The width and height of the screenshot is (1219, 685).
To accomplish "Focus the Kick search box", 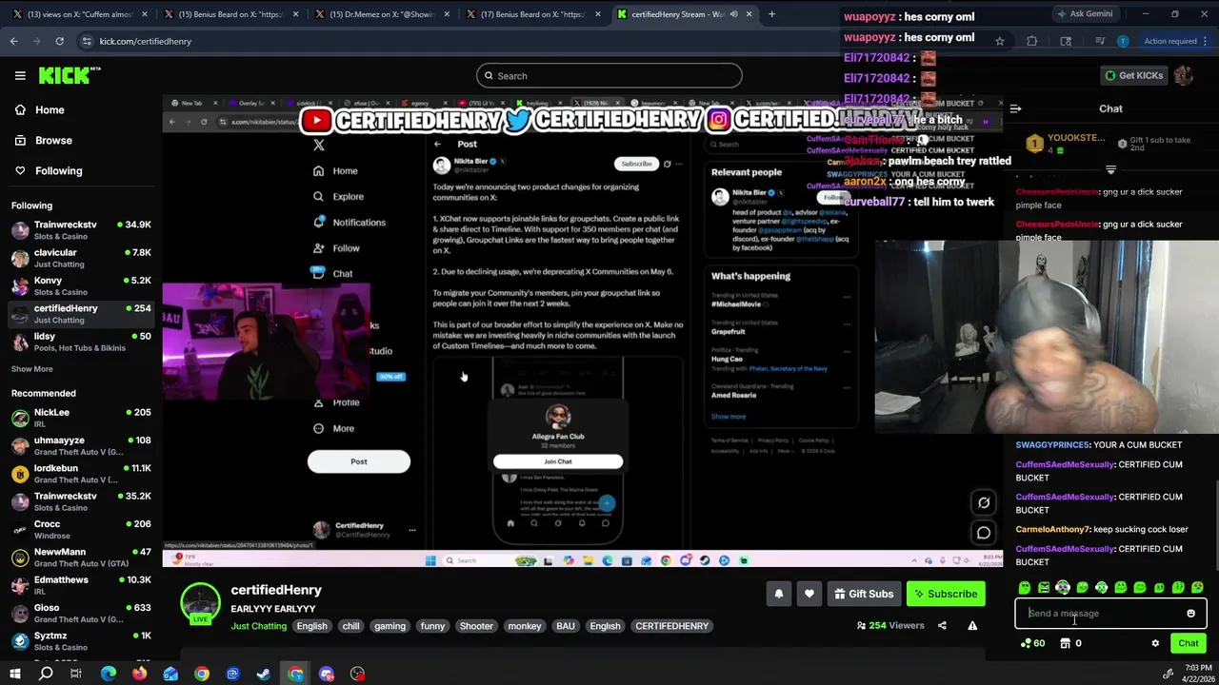I will pyautogui.click(x=609, y=76).
